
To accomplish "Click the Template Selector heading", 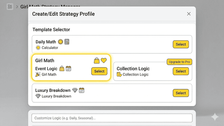I will pyautogui.click(x=51, y=29).
